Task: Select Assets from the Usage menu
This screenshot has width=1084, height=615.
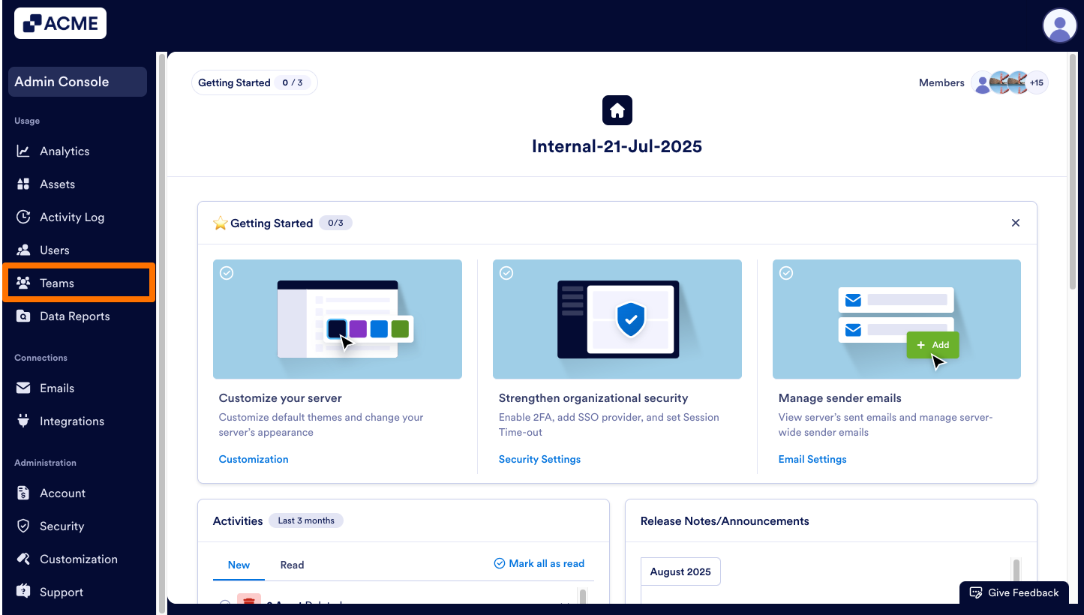Action: [59, 184]
